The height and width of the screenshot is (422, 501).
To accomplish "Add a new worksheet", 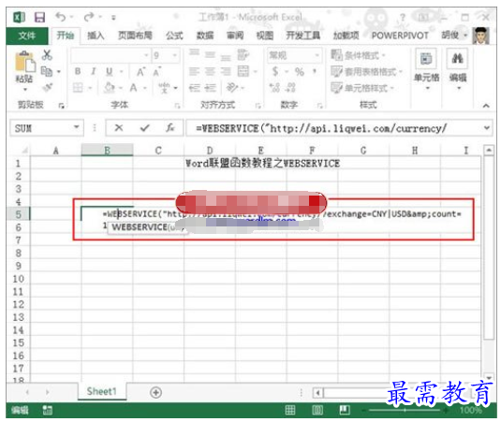I will pyautogui.click(x=155, y=392).
